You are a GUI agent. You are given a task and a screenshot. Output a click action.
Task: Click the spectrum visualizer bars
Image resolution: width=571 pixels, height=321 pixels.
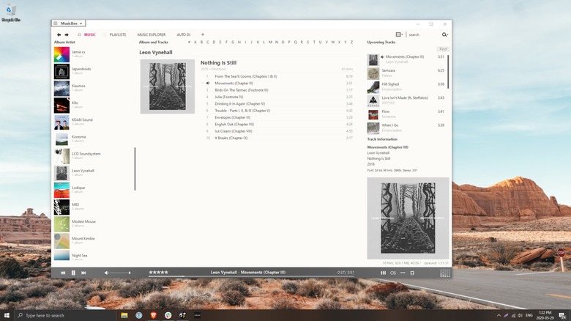point(445,273)
